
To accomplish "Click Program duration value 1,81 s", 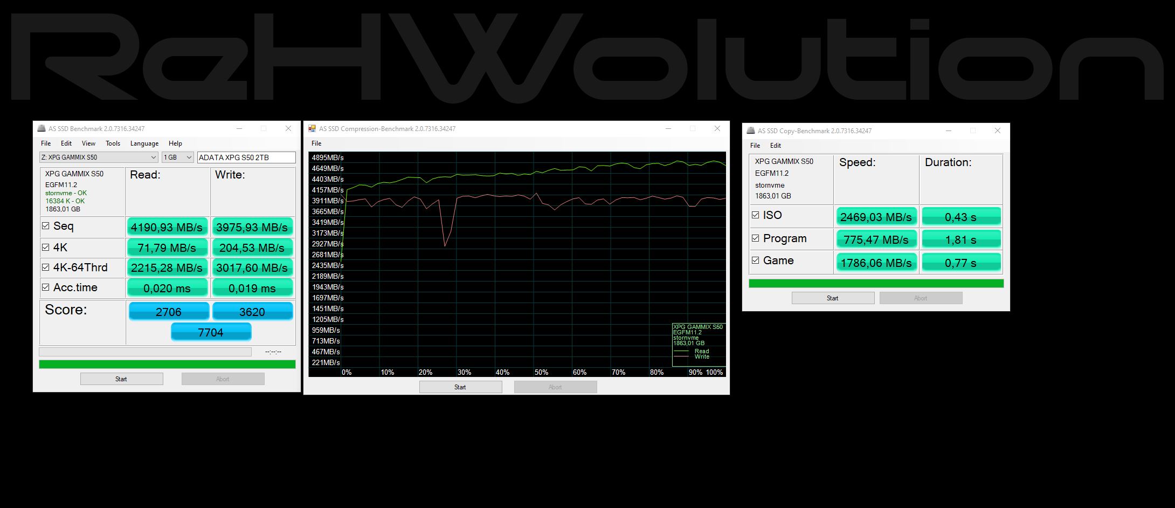I will click(x=961, y=239).
